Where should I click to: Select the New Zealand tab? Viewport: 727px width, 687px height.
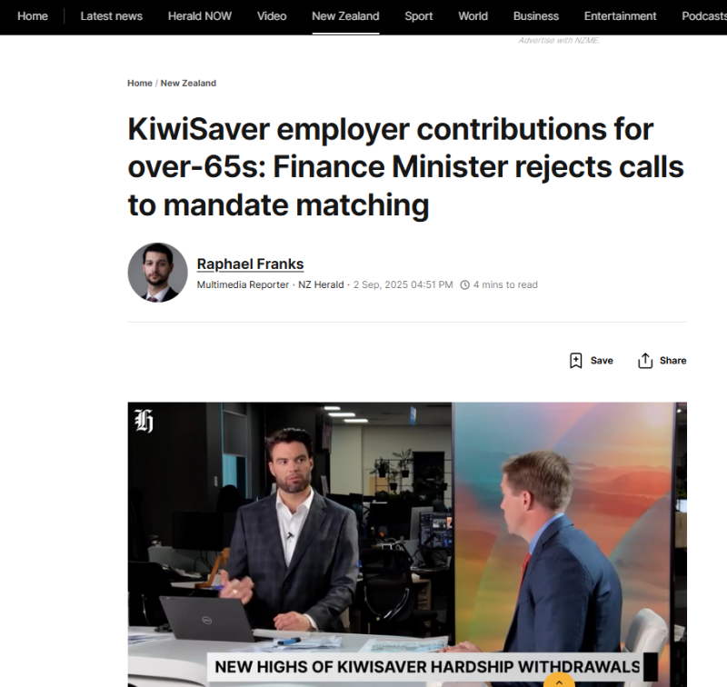point(345,16)
